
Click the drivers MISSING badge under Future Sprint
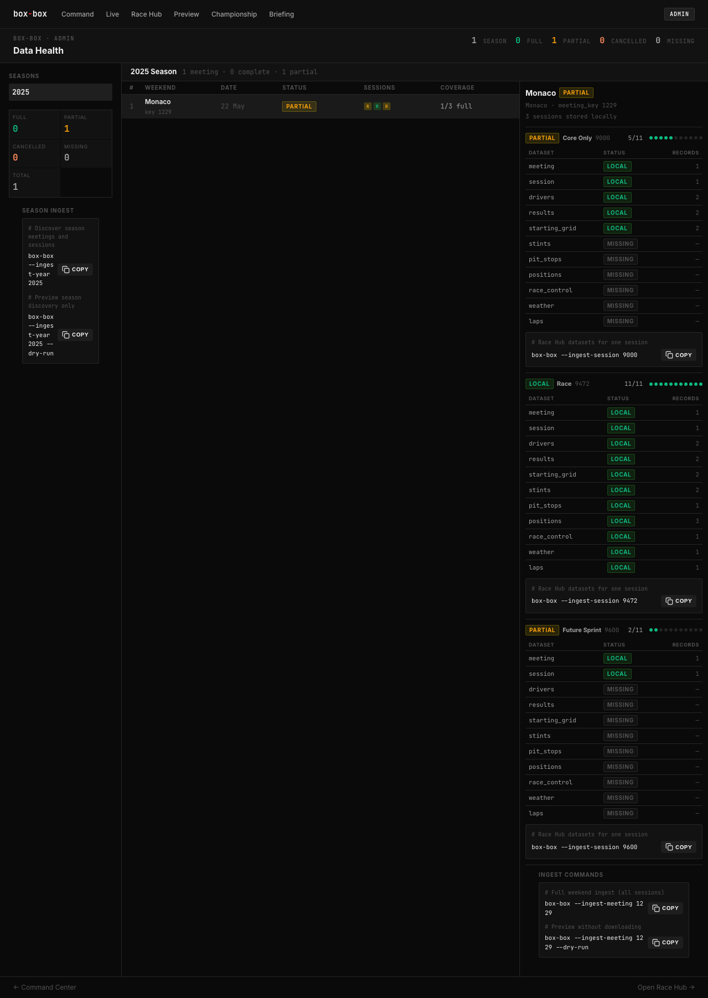pyautogui.click(x=620, y=690)
